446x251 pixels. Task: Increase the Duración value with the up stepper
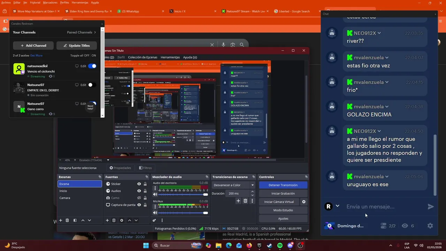click(x=252, y=192)
